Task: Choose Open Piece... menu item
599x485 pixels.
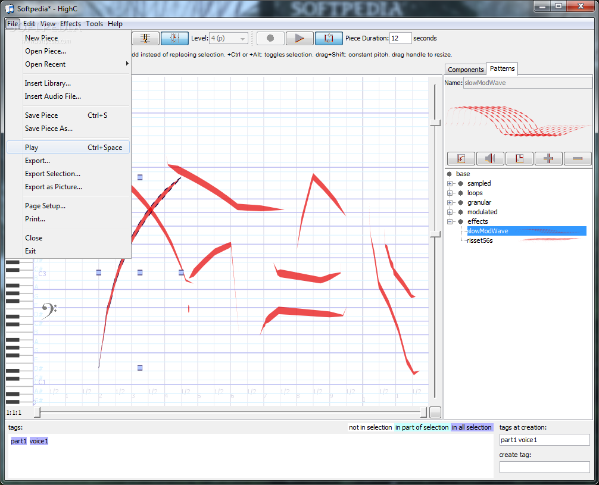Action: [68, 51]
